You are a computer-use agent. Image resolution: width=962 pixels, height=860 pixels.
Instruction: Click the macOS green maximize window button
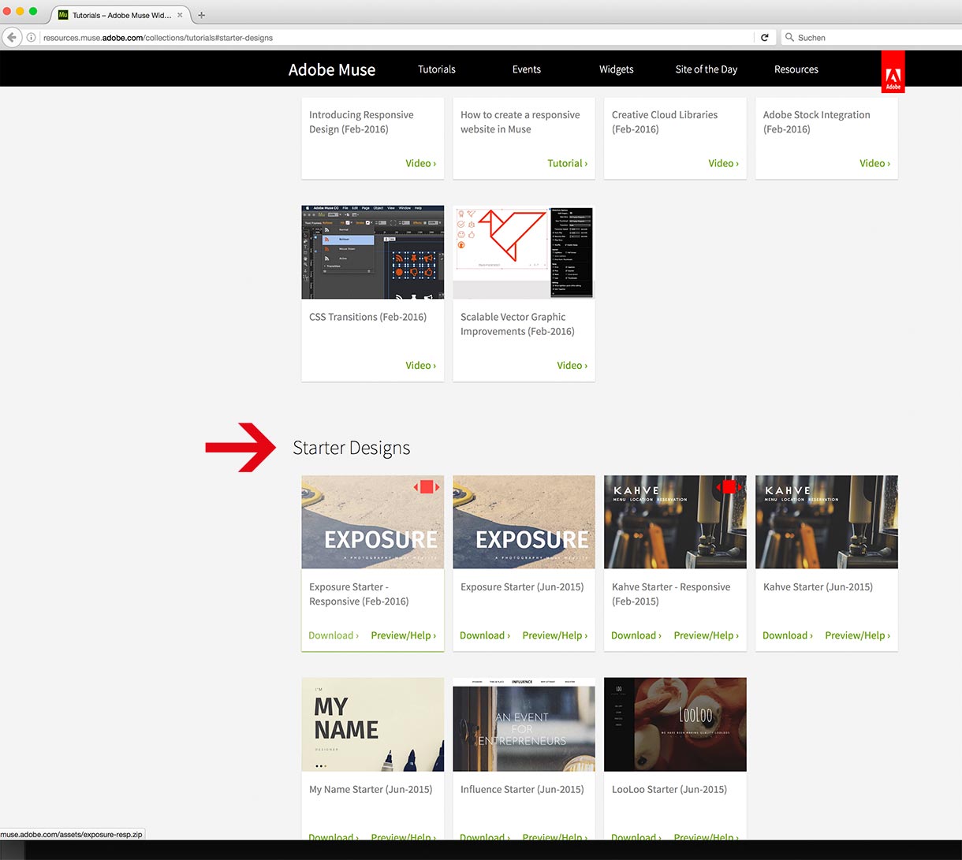33,11
